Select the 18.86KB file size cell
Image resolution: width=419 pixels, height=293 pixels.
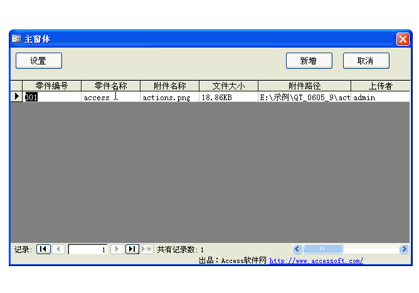point(228,97)
